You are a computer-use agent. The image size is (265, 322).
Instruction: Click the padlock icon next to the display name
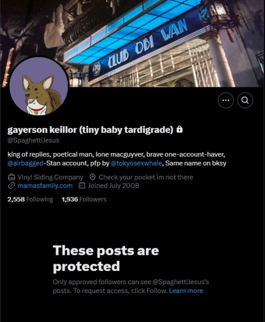[x=179, y=130]
